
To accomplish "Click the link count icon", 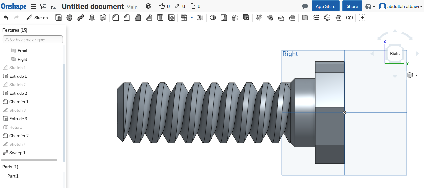I will (x=177, y=6).
